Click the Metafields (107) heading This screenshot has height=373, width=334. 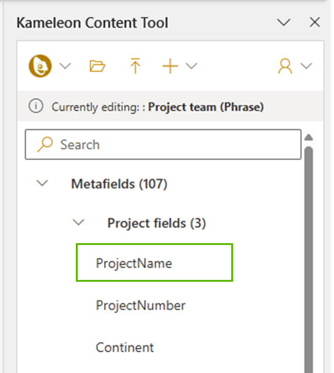[x=119, y=184]
